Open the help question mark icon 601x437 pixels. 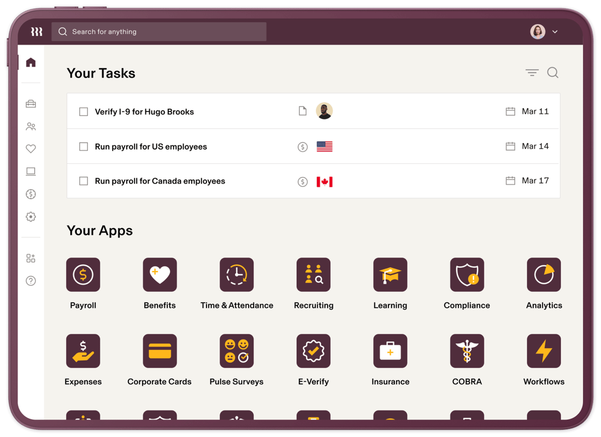[x=31, y=281]
